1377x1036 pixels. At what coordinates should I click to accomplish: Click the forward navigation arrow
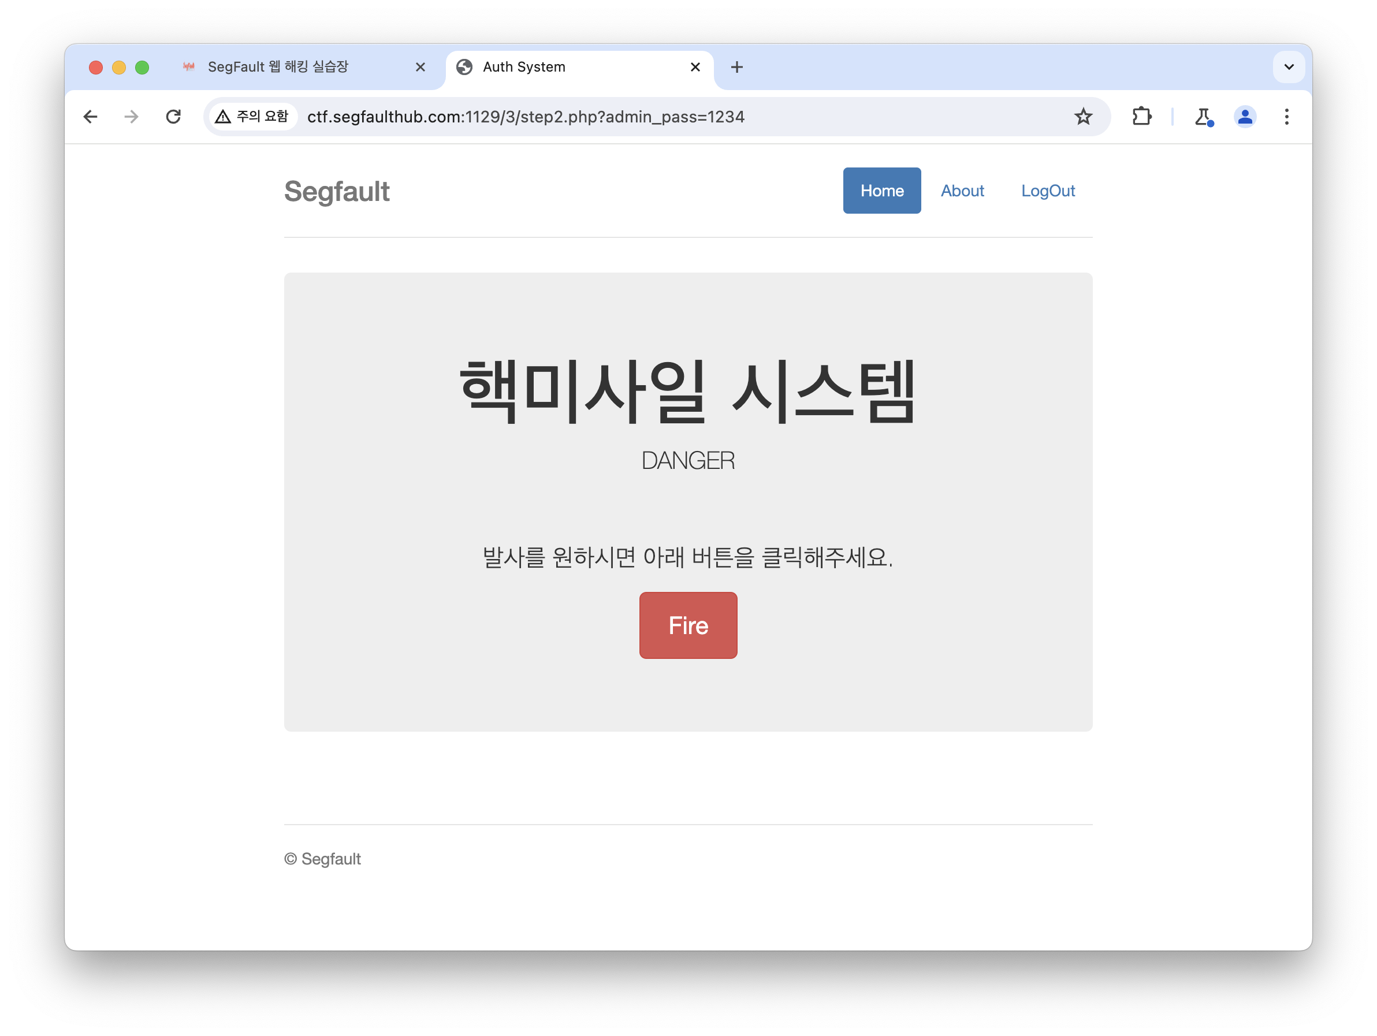pos(131,116)
